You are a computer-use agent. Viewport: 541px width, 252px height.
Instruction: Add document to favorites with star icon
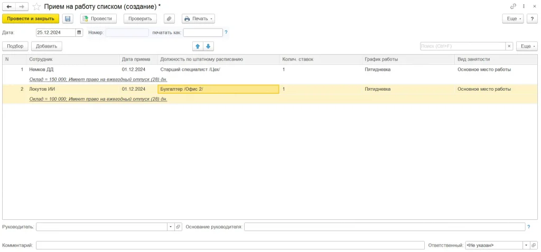tap(36, 6)
